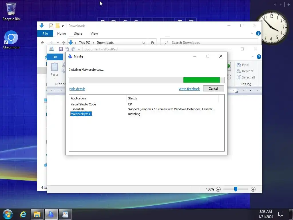Select the Essentials application row

(78, 109)
